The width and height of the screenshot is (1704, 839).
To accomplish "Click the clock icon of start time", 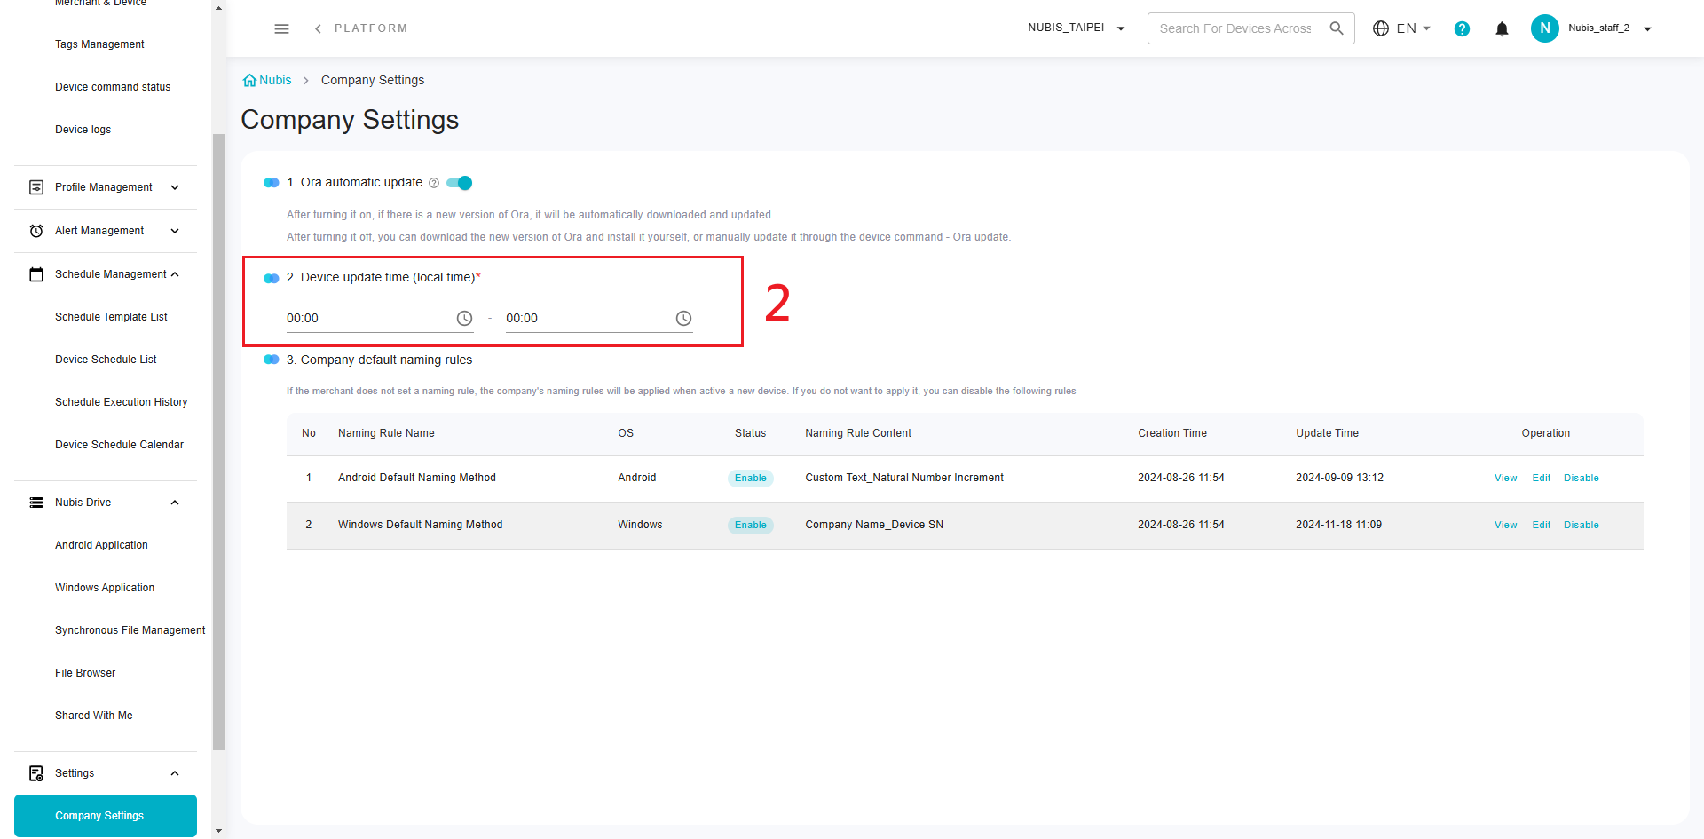I will (464, 318).
